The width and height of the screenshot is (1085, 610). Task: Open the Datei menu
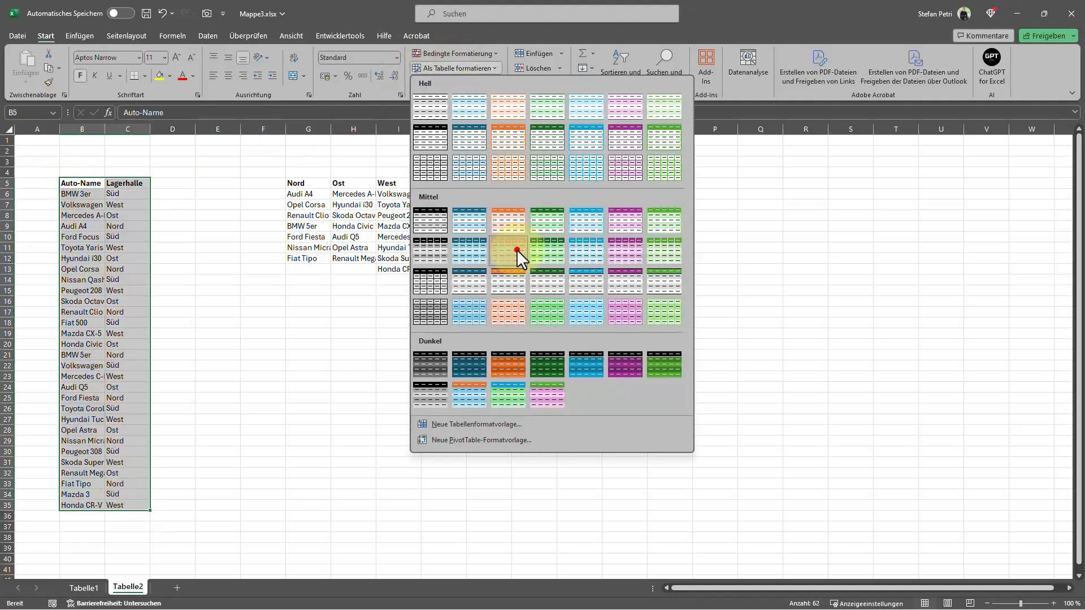[x=18, y=36]
